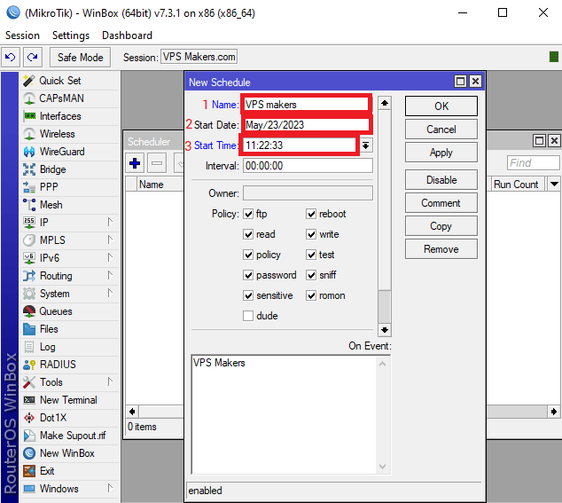
Task: Uncheck the romon policy checkbox
Action: (x=311, y=296)
